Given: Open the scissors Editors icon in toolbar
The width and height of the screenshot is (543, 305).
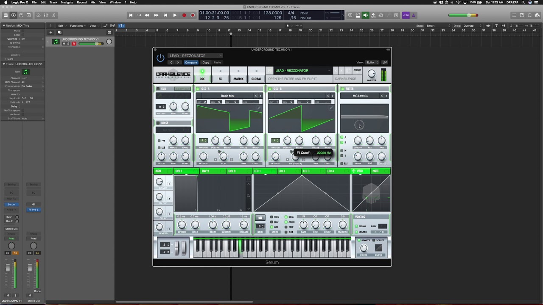Looking at the screenshot, I should (x=53, y=15).
